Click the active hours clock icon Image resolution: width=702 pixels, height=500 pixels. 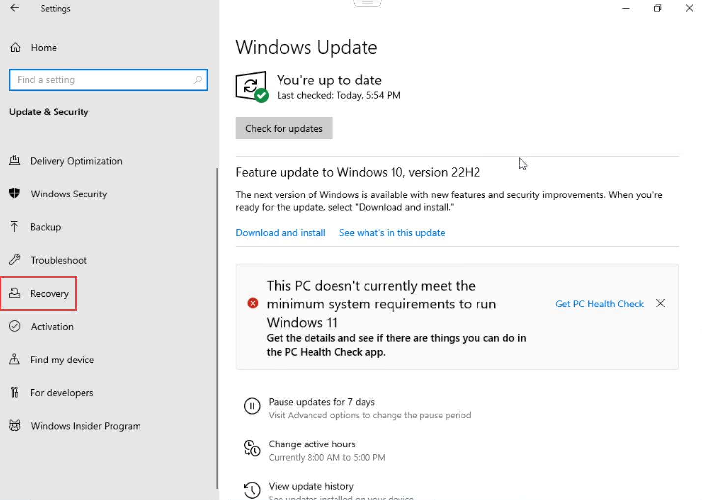252,448
